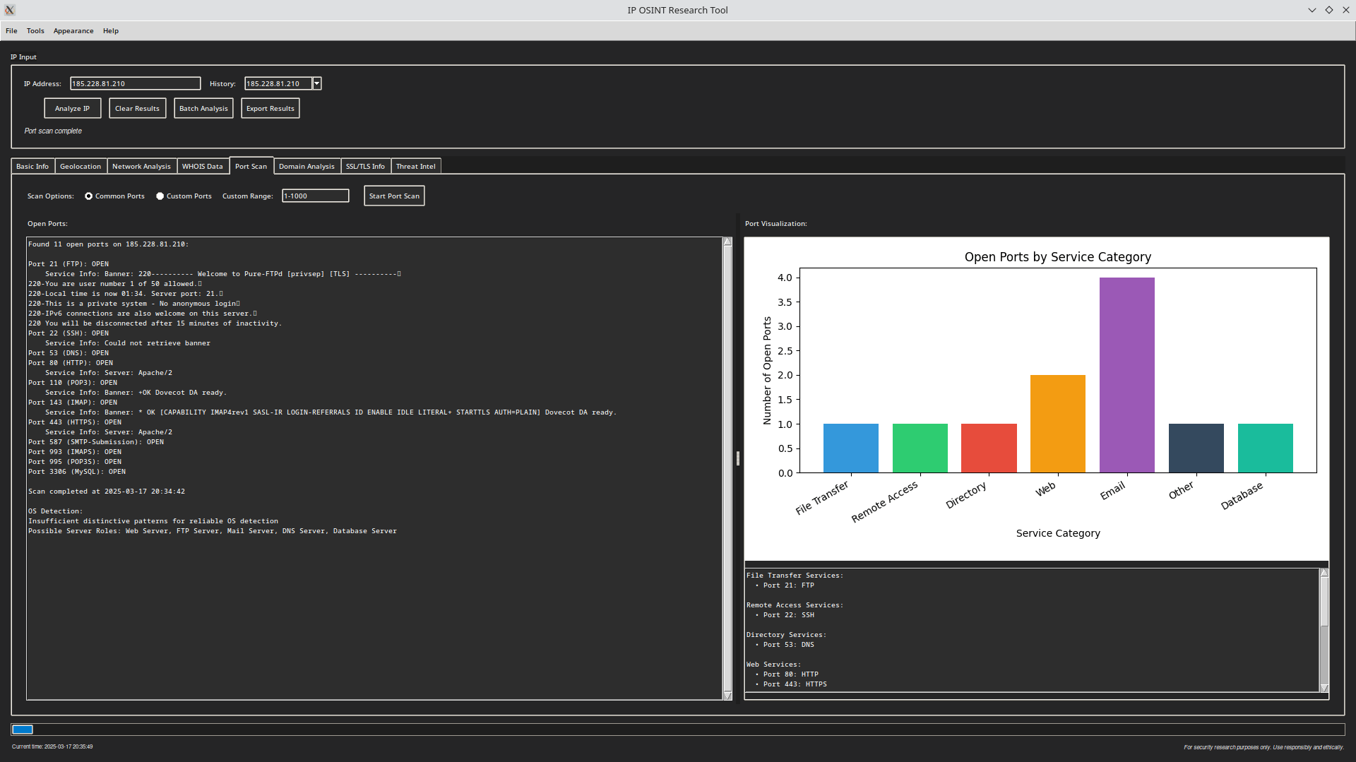
Task: Click the diamond maximize icon in title bar
Action: pyautogui.click(x=1328, y=10)
